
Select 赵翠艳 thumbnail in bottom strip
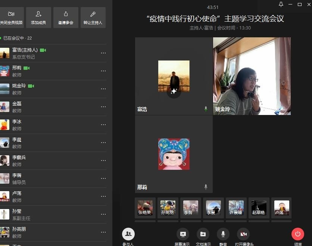click(259, 208)
